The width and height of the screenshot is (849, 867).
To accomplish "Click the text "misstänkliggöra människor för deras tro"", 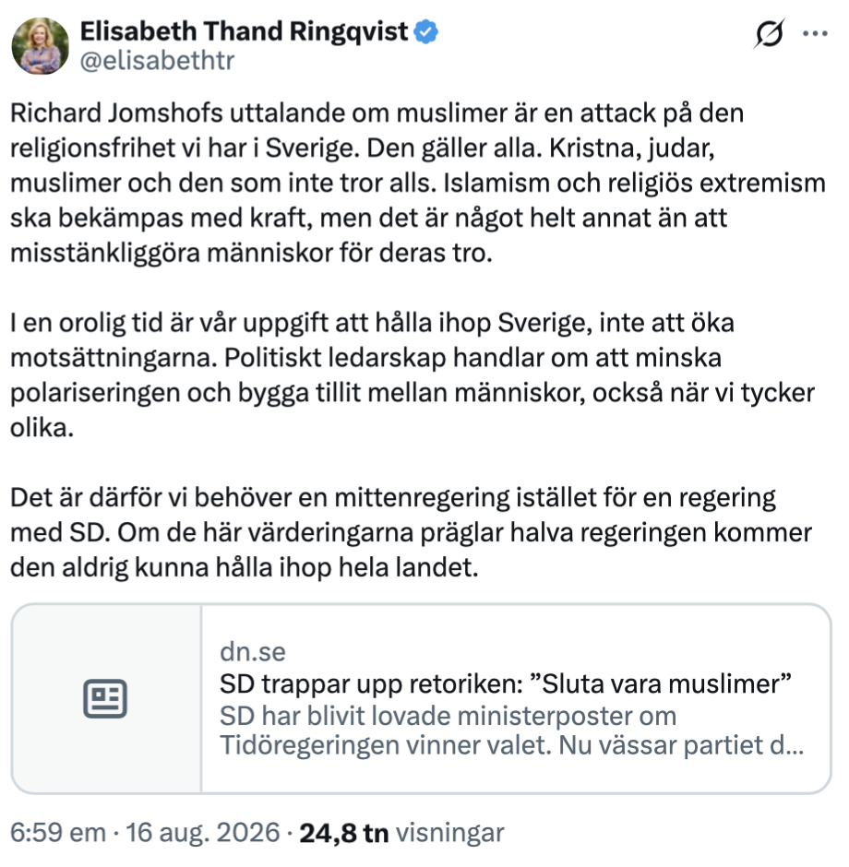I will (x=251, y=254).
